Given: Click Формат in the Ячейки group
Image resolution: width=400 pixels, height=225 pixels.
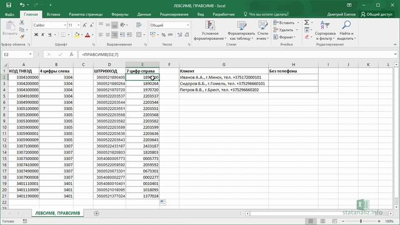Looking at the screenshot, I should click(284, 37).
